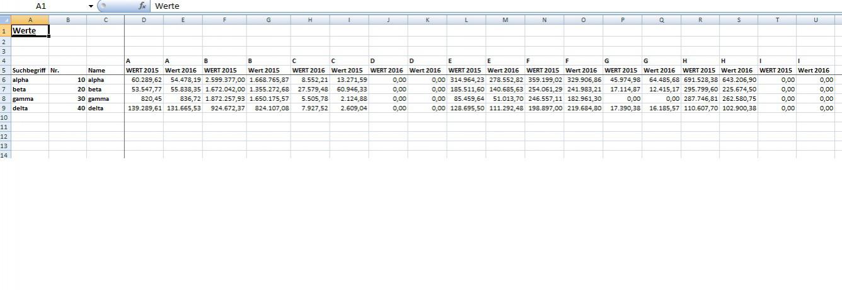Select cell with value 139.289,61

(x=144, y=108)
